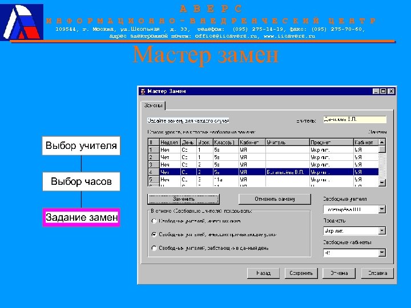The height and width of the screenshot is (308, 411).
Task: Click the lesson list scrollbar down arrow
Action: point(382,183)
